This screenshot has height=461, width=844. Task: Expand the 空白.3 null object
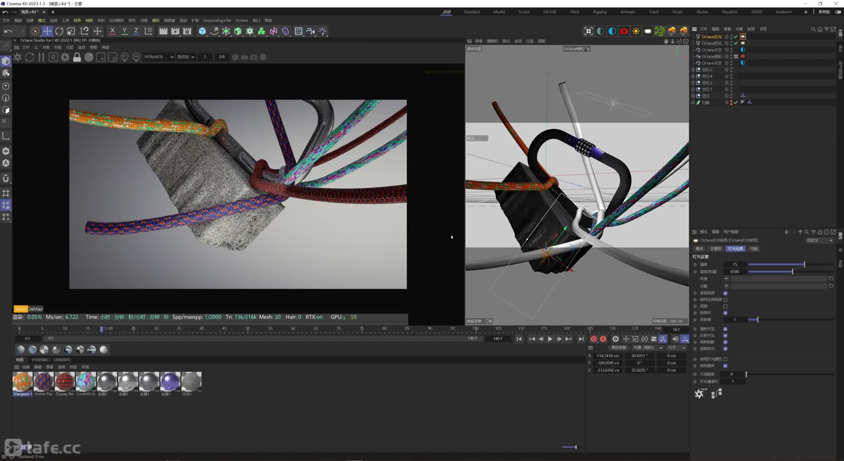(693, 83)
